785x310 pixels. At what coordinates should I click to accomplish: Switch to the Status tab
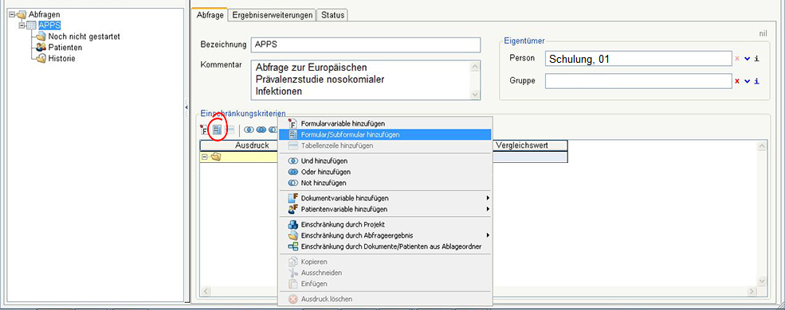(333, 15)
